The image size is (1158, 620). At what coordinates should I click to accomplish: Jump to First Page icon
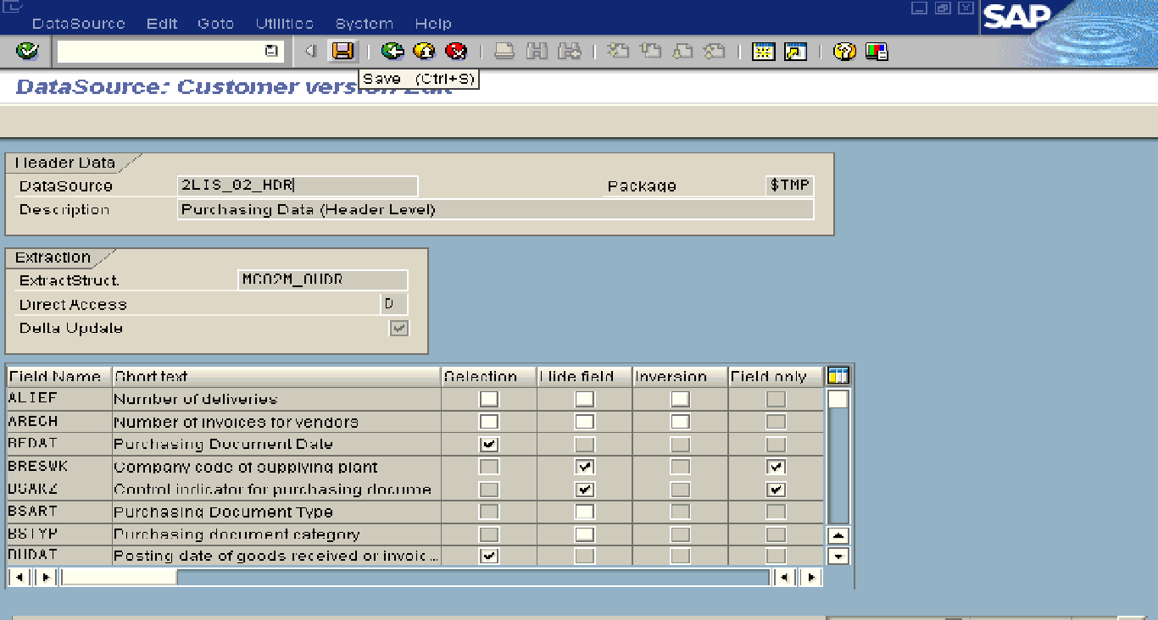coord(618,52)
